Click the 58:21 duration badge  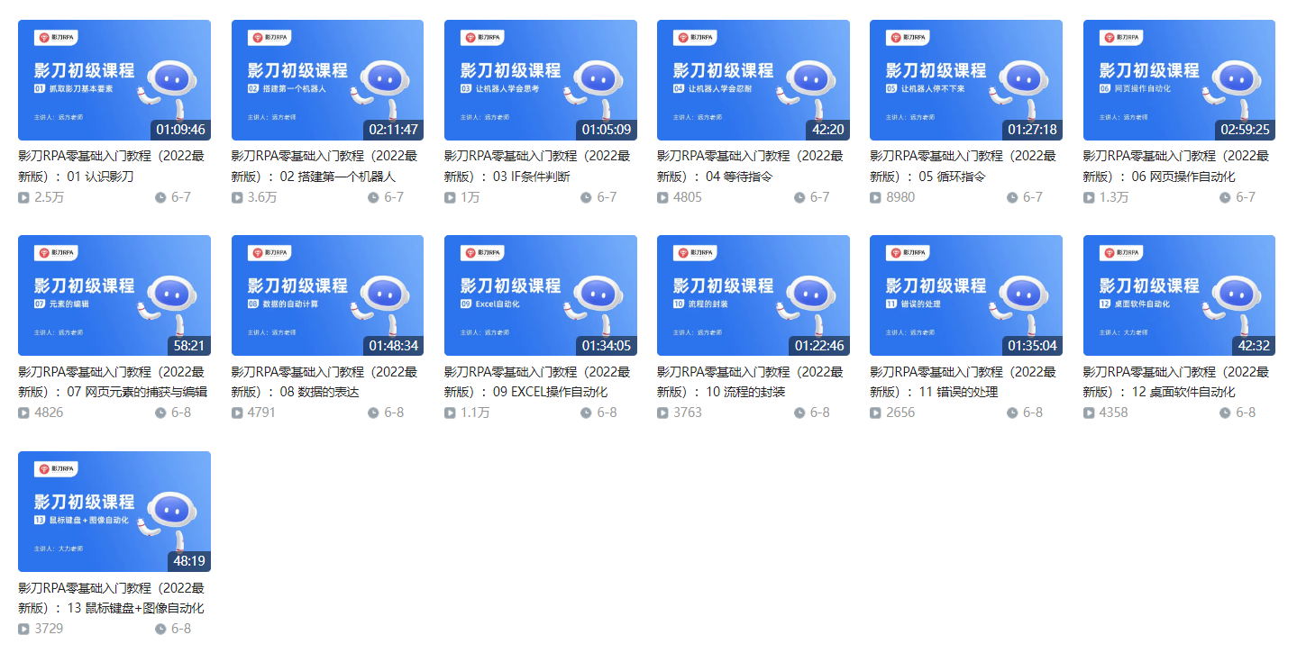point(189,346)
